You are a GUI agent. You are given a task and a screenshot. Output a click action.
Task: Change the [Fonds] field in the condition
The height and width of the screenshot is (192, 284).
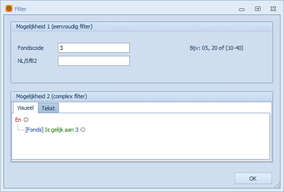34,130
